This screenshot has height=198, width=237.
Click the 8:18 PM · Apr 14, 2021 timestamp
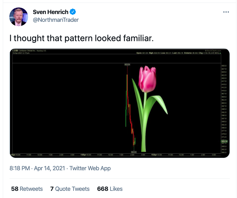37,168
